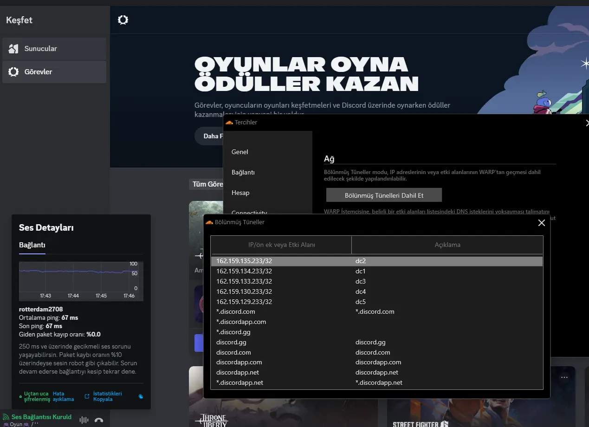589x427 pixels.
Task: Click the export icon beside İstatistikleri Kopyala
Action: tap(87, 396)
